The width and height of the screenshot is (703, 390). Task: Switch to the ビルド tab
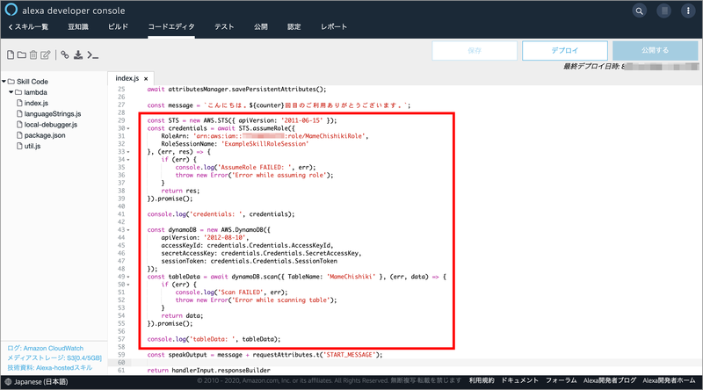tap(118, 27)
